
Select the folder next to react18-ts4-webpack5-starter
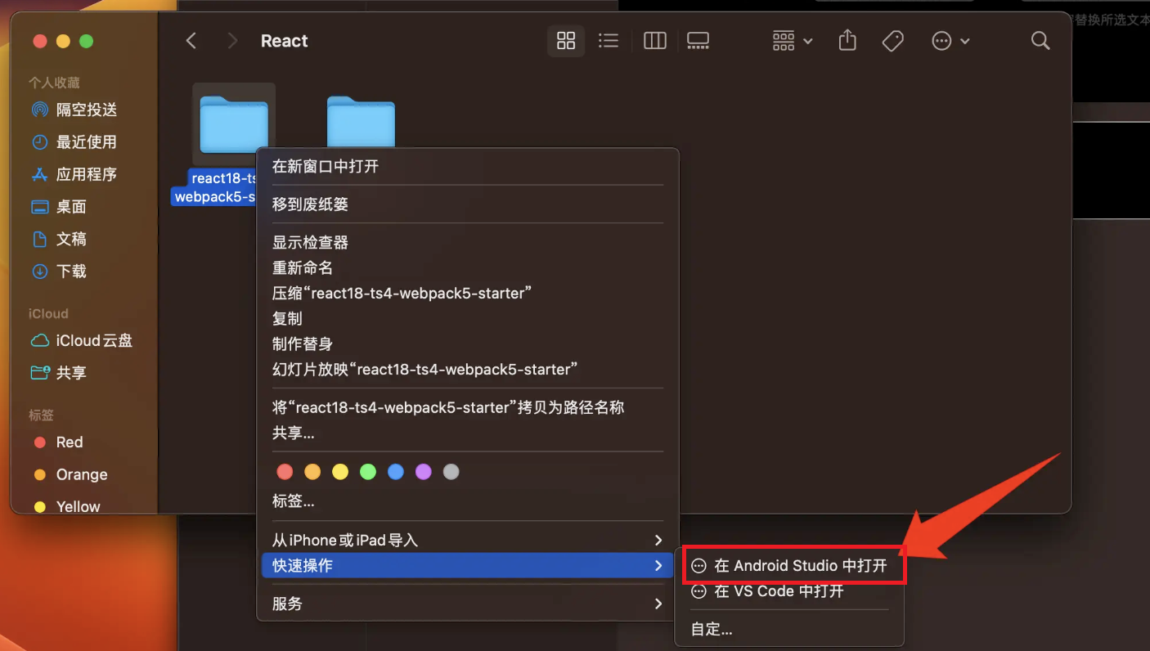pos(361,123)
